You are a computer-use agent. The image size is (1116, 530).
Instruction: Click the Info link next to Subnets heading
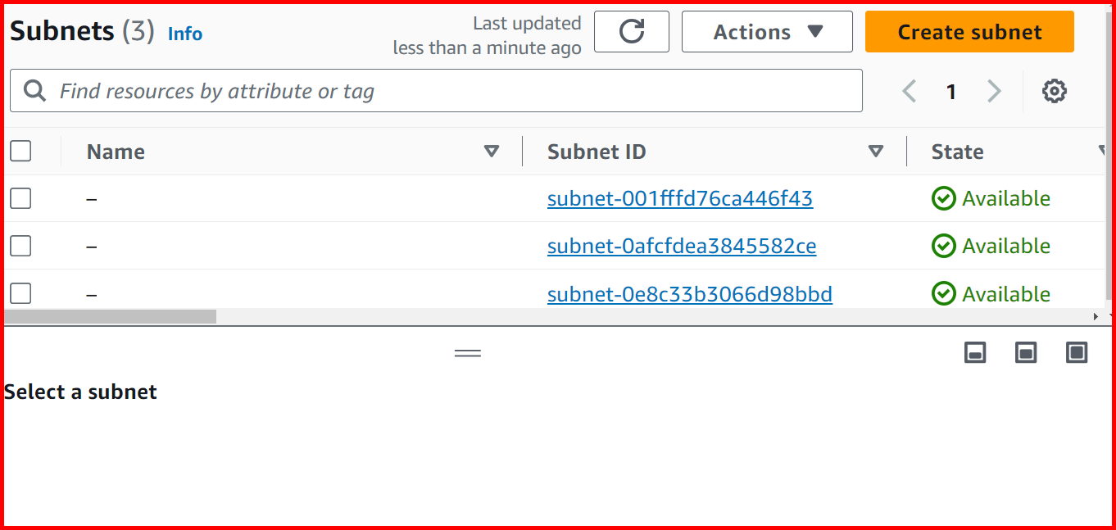tap(184, 34)
